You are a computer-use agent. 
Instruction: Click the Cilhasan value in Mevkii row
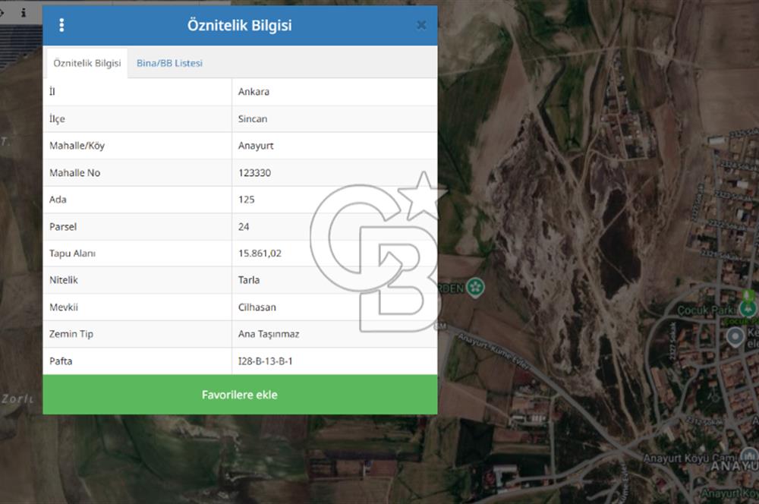(x=257, y=307)
